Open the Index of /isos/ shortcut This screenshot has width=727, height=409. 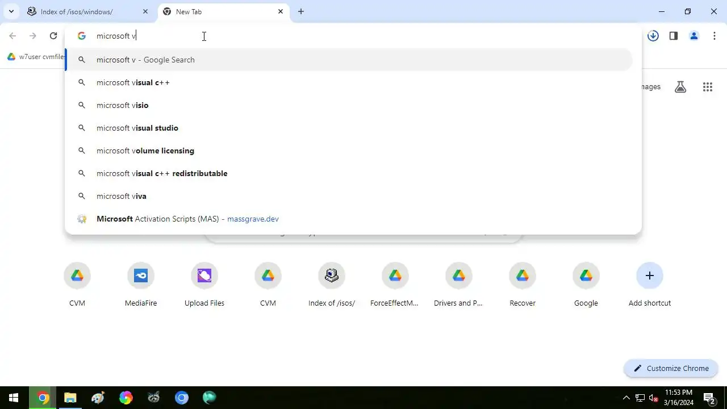[x=332, y=286]
